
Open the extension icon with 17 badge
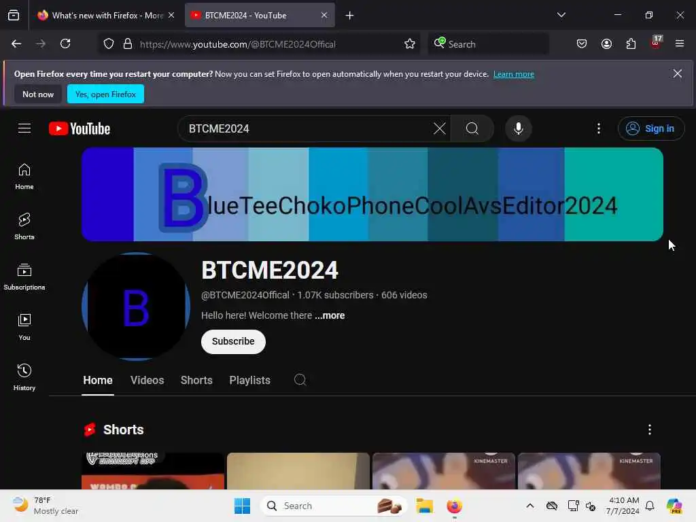(x=656, y=43)
